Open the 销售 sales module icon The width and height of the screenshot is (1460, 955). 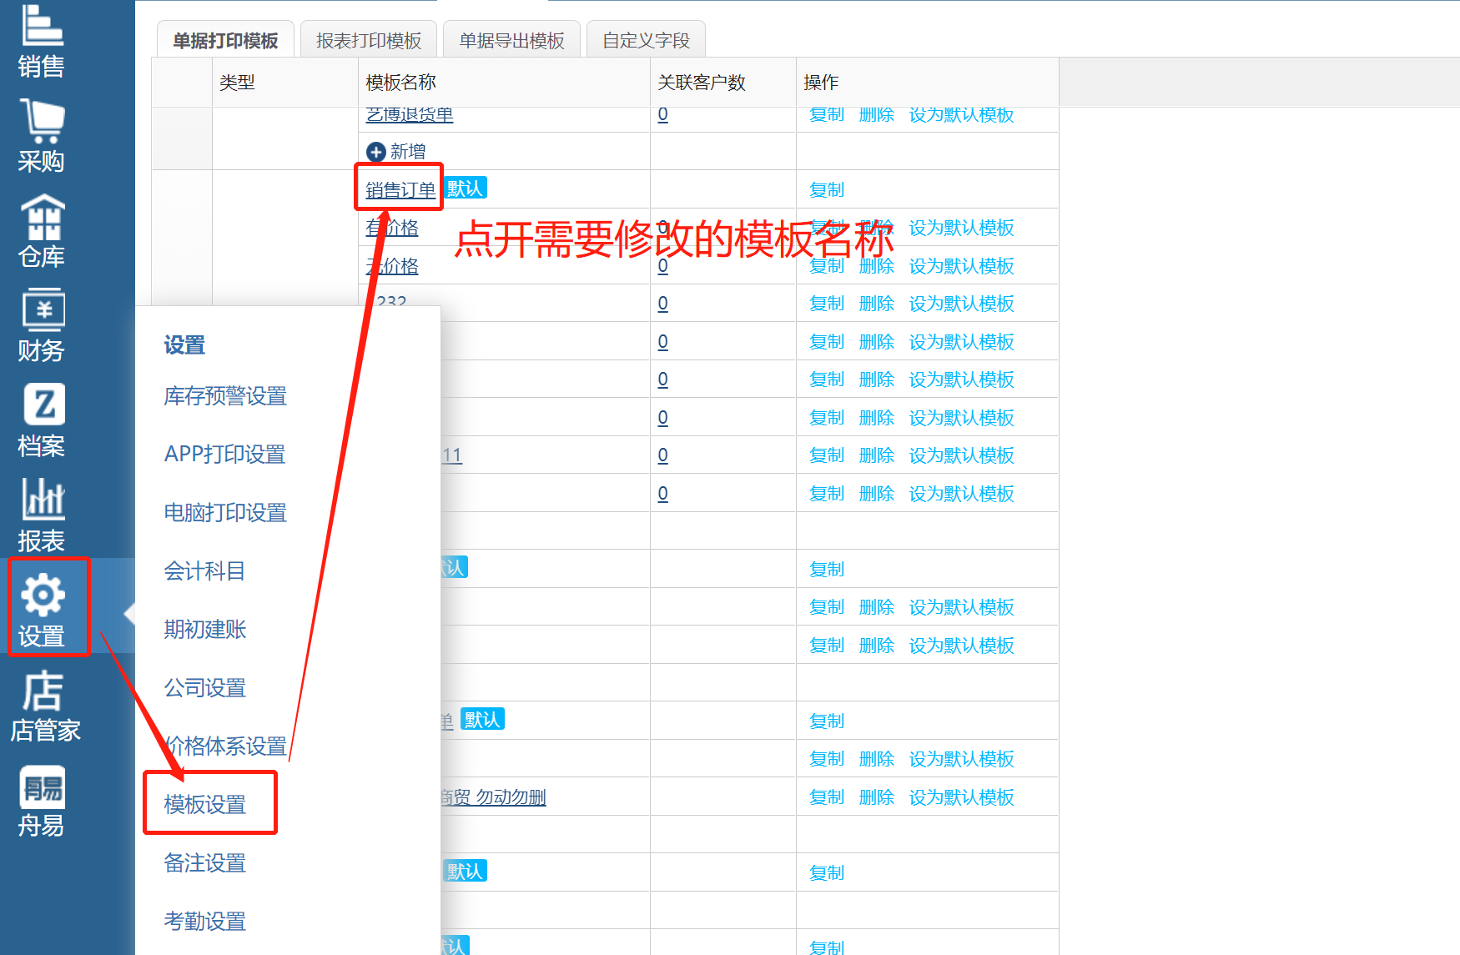(x=42, y=40)
